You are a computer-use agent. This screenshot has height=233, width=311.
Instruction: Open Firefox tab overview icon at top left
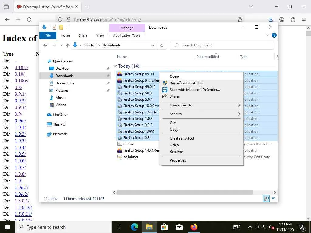point(6,7)
